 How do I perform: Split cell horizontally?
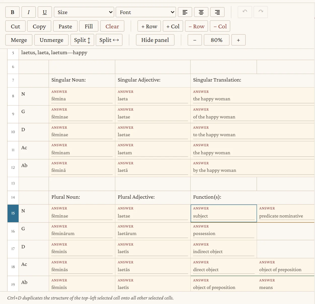[x=109, y=40]
